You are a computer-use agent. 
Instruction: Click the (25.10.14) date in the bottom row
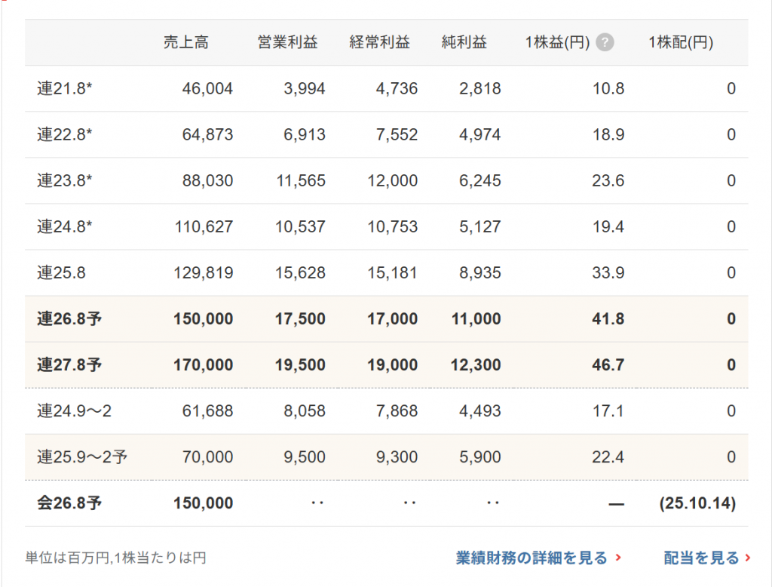(x=697, y=503)
